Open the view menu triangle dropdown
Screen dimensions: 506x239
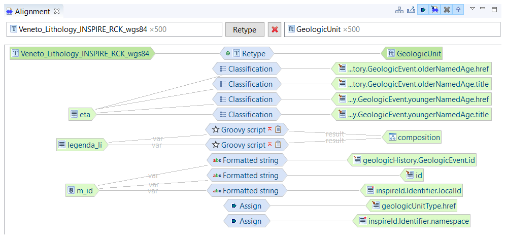[472, 9]
